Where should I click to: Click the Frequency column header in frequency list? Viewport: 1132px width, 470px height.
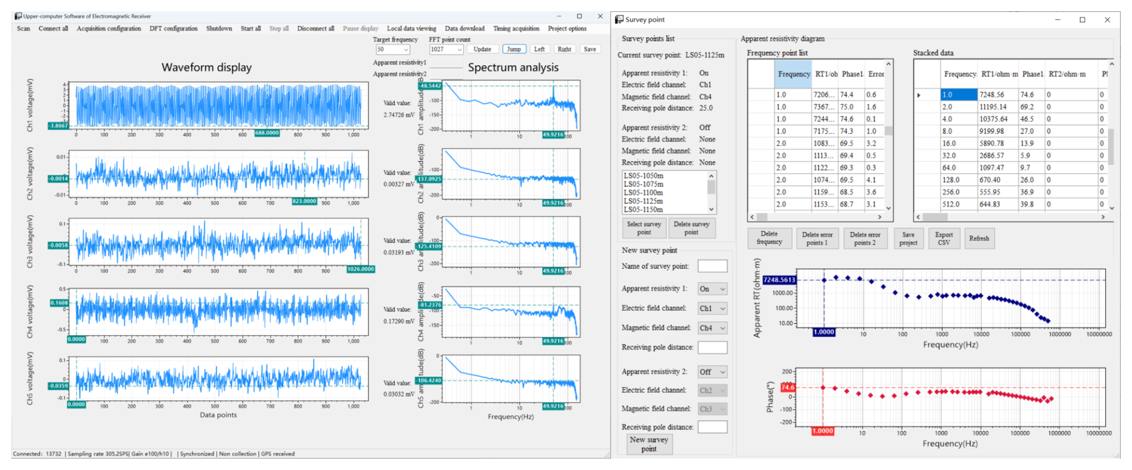[793, 74]
